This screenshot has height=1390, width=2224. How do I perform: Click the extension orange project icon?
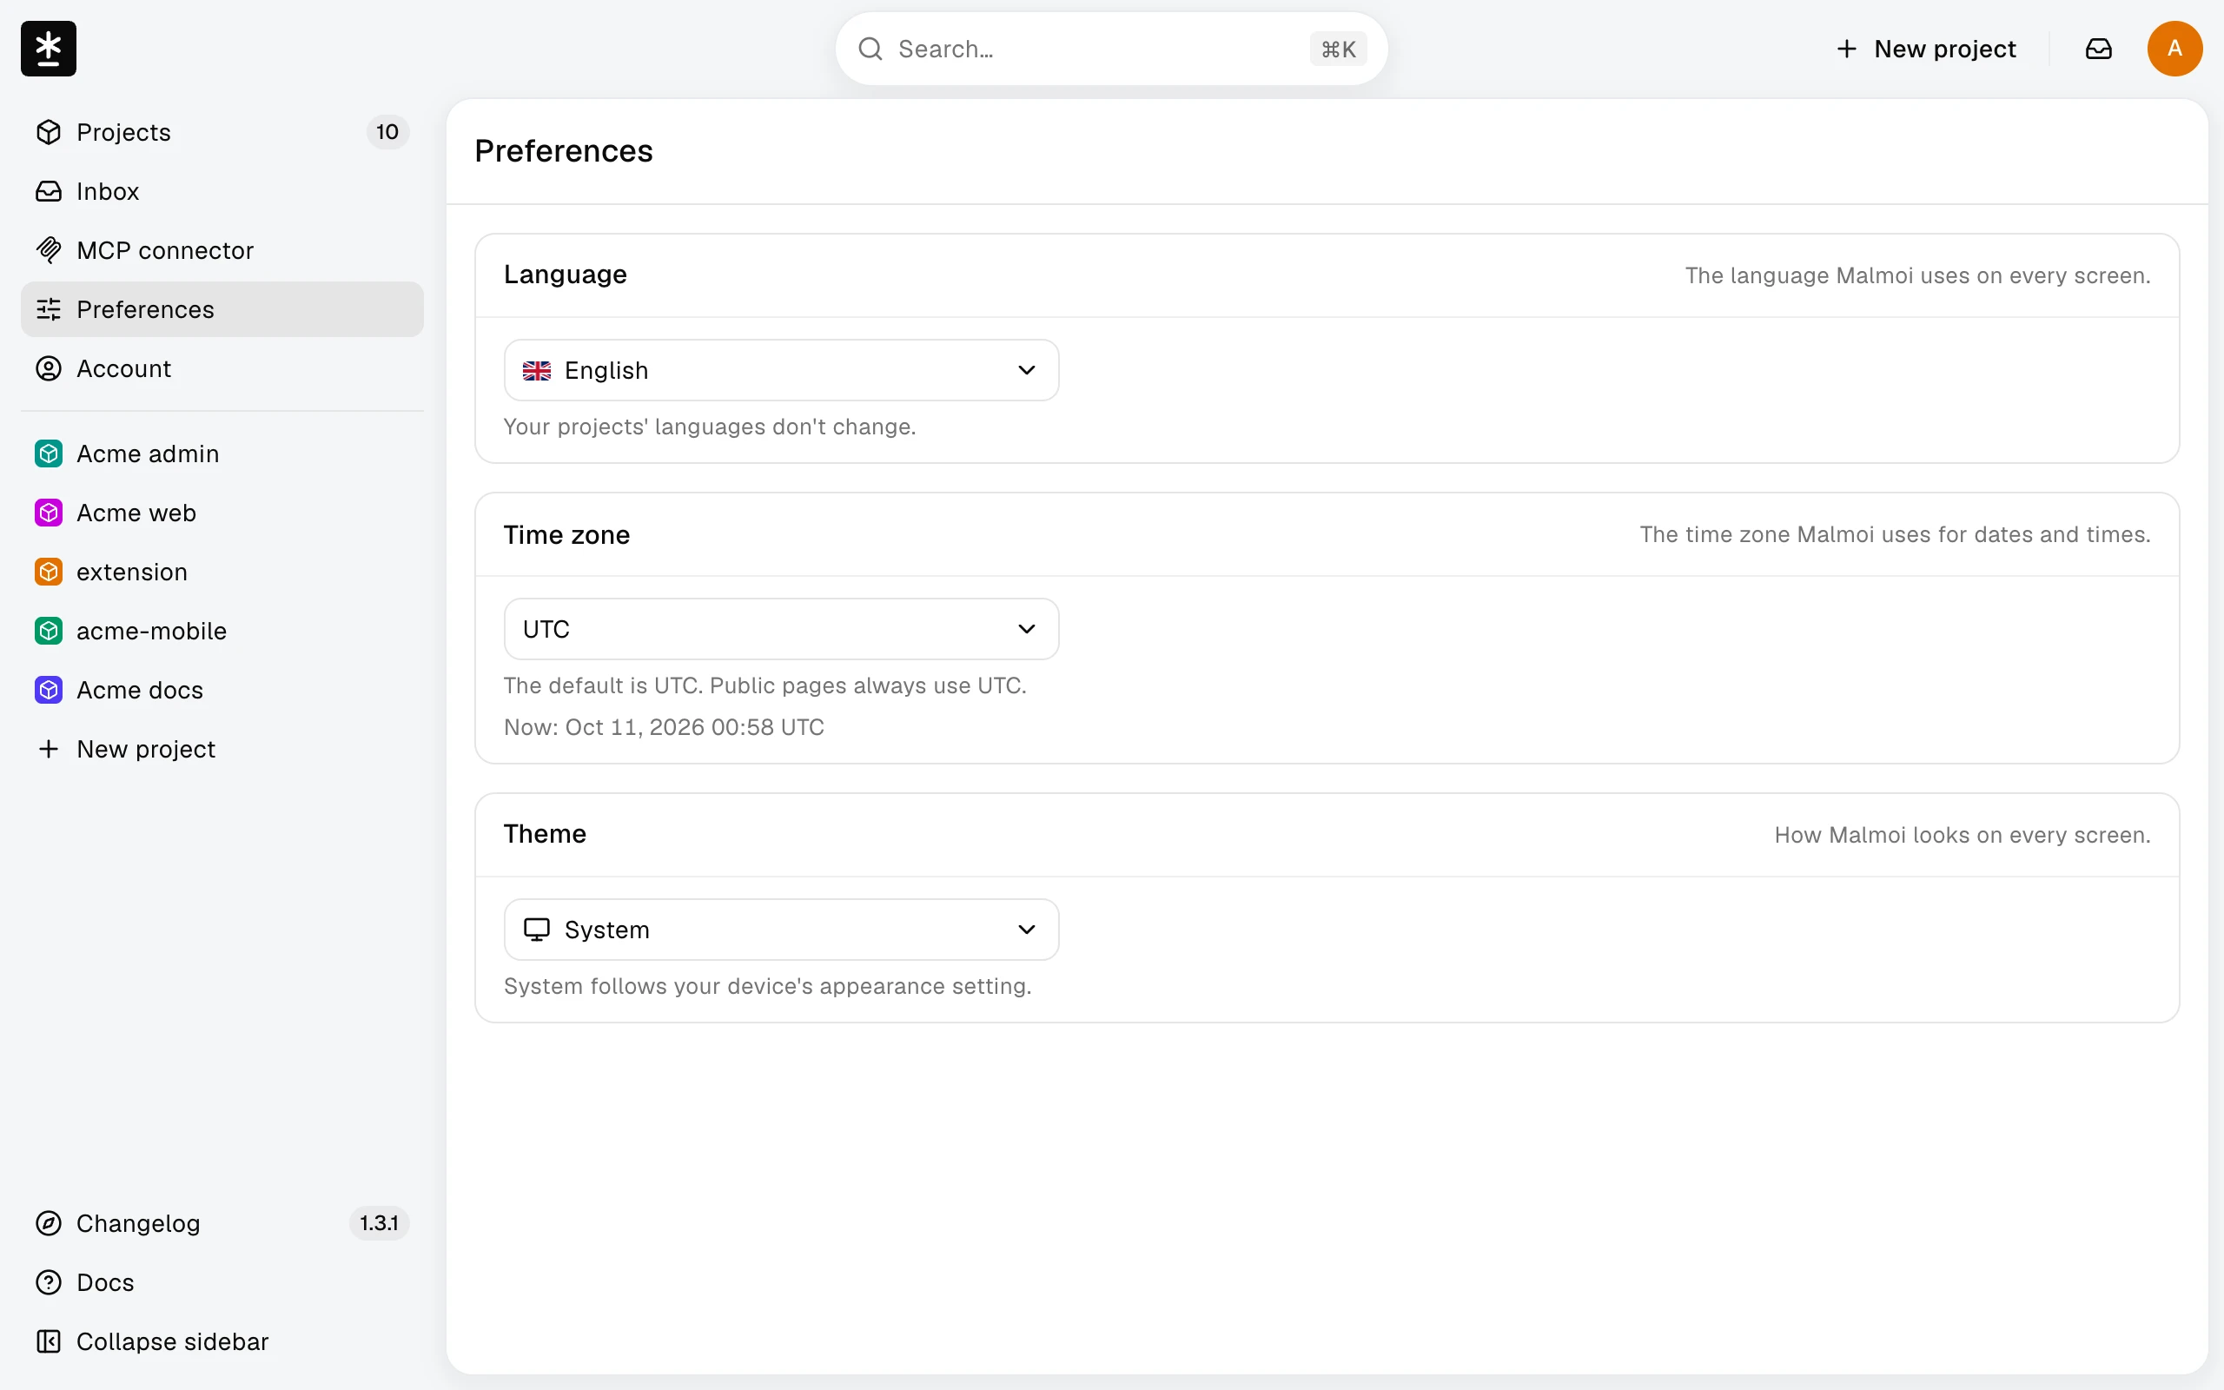(x=49, y=572)
